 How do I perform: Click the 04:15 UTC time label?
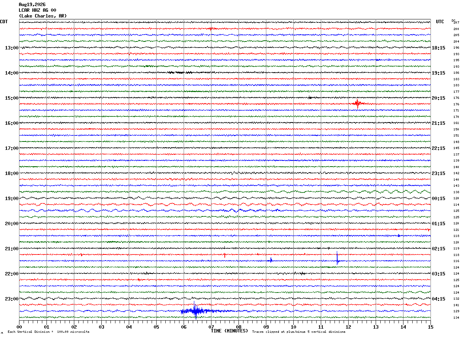439,299
